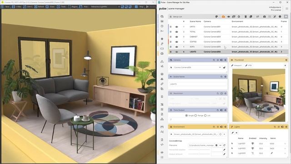The width and height of the screenshot is (291, 164).
Task: Toggle the teapot render icon for ORTO row
Action: click(176, 26)
